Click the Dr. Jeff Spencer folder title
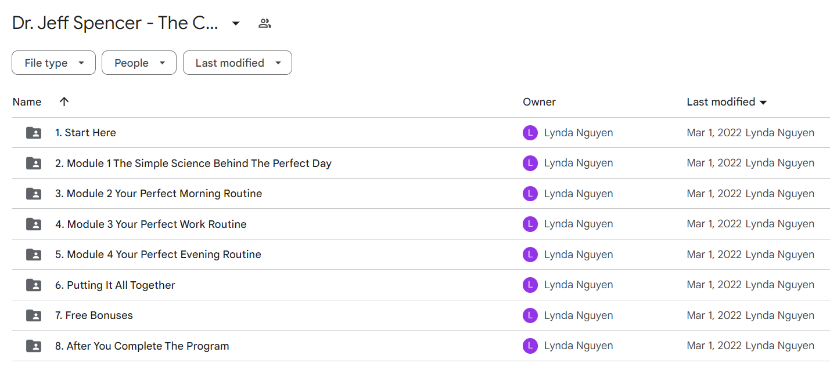The image size is (830, 392). coord(116,23)
